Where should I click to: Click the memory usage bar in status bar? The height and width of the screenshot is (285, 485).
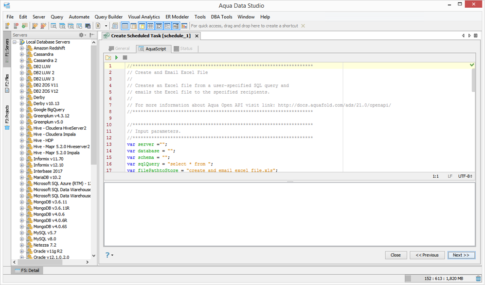[x=440, y=279]
